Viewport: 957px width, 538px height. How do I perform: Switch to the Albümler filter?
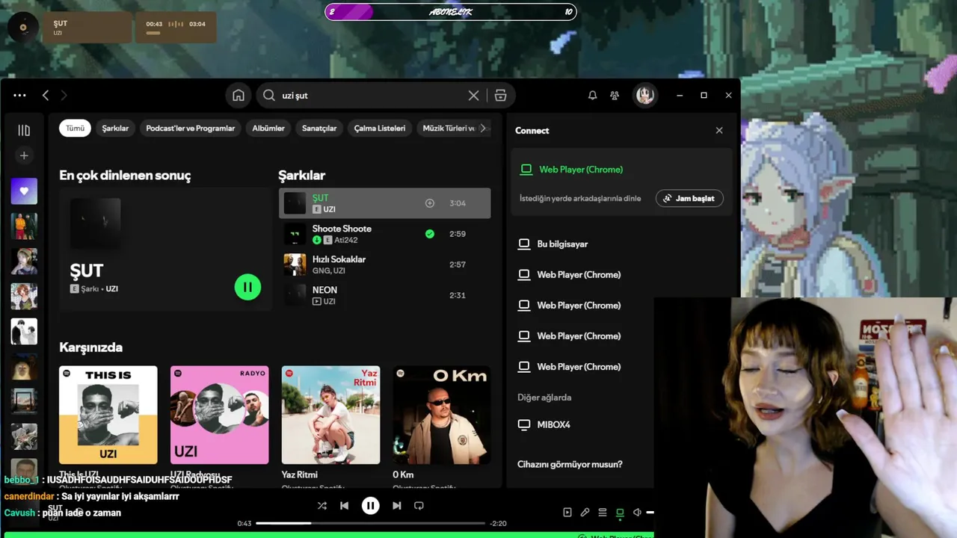pos(268,129)
